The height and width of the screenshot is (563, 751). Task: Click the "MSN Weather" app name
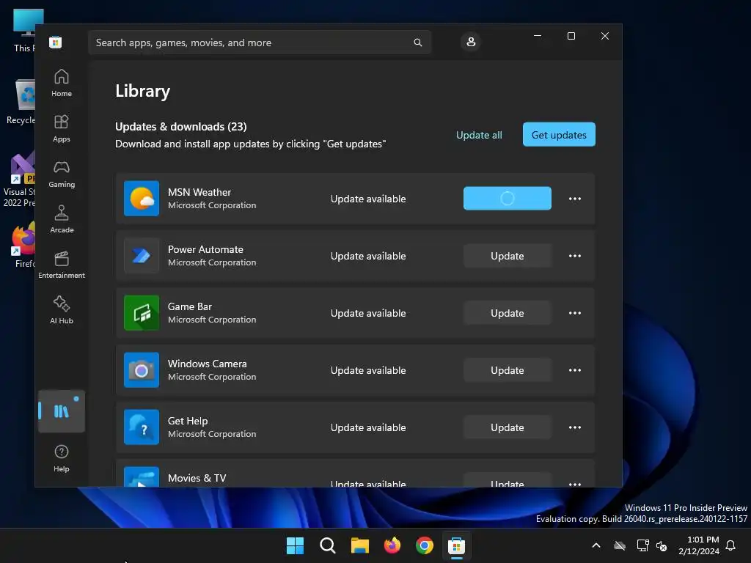point(199,192)
